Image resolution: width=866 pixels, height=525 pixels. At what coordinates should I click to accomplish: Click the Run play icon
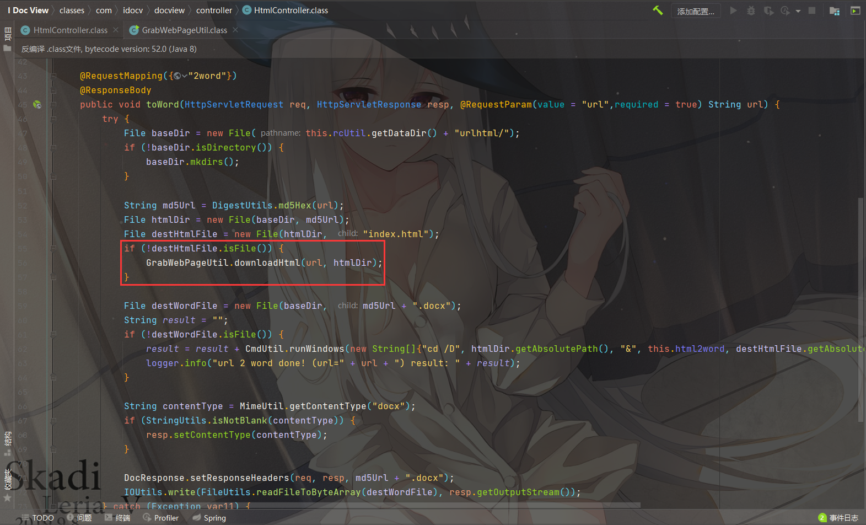click(x=733, y=10)
